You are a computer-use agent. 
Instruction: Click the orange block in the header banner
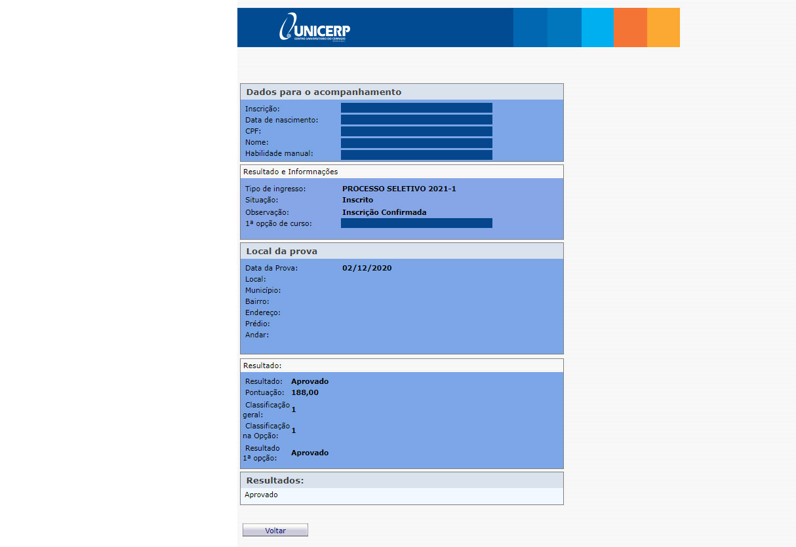point(630,28)
